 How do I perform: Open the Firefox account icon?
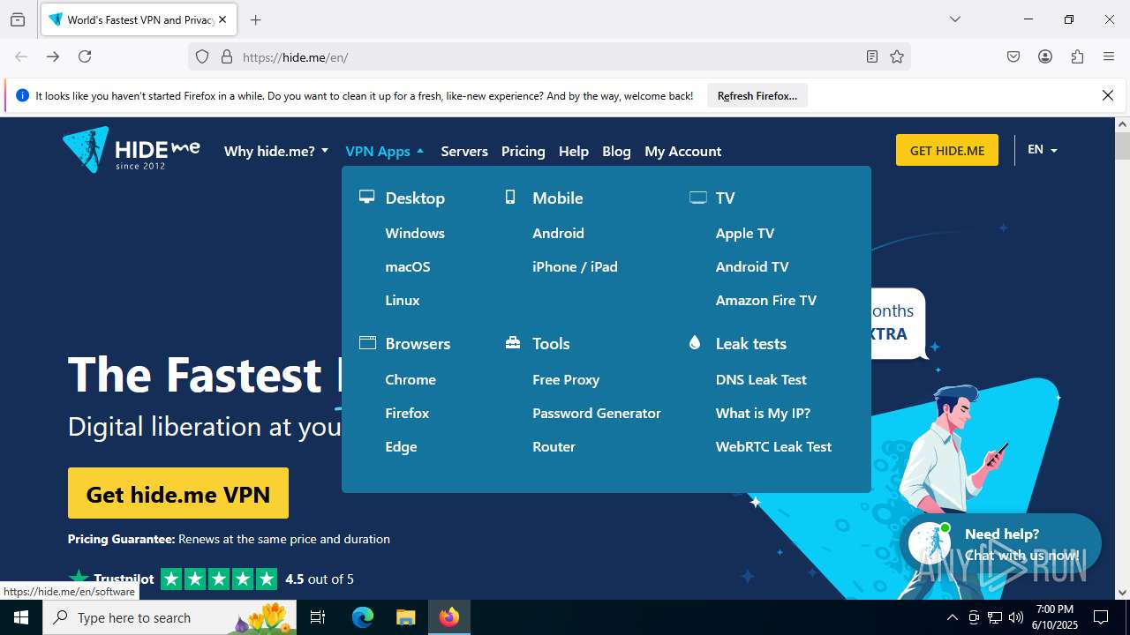point(1045,56)
